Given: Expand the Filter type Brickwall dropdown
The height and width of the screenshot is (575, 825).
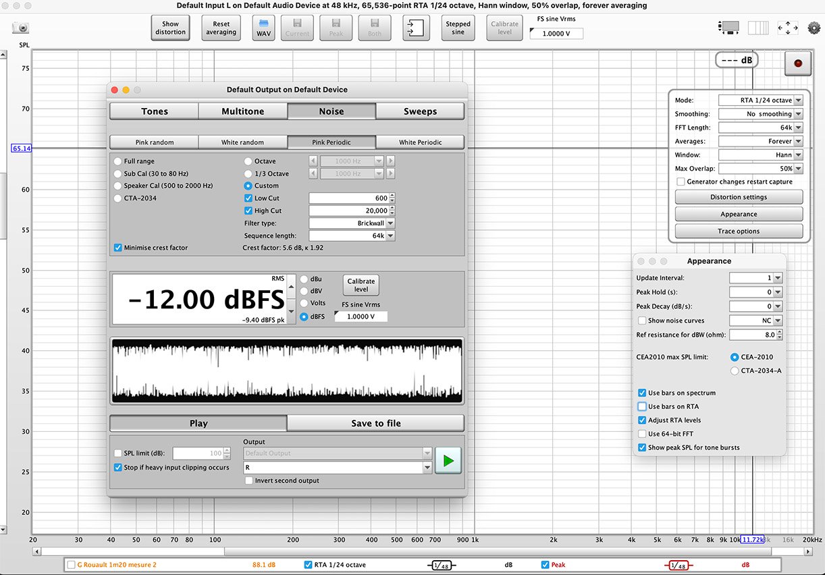Looking at the screenshot, I should point(352,223).
